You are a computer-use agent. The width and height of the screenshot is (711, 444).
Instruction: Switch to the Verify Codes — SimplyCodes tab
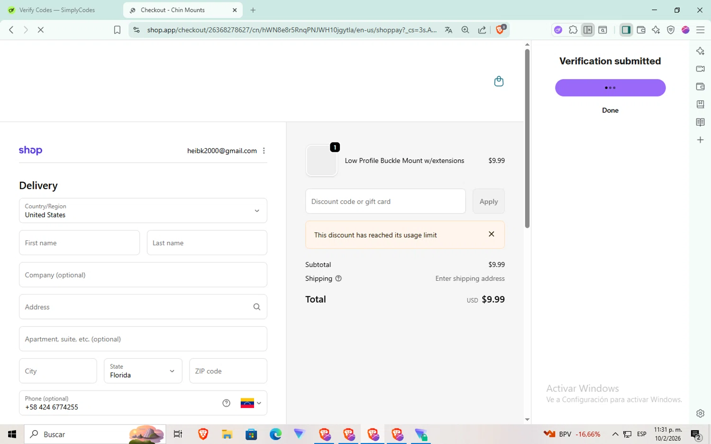coord(58,10)
